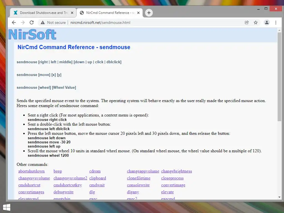This screenshot has height=213, width=284.
Task: Open the changeappvolume link
Action: [x=143, y=171]
